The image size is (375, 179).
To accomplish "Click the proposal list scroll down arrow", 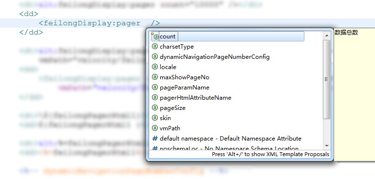I will pos(326,146).
